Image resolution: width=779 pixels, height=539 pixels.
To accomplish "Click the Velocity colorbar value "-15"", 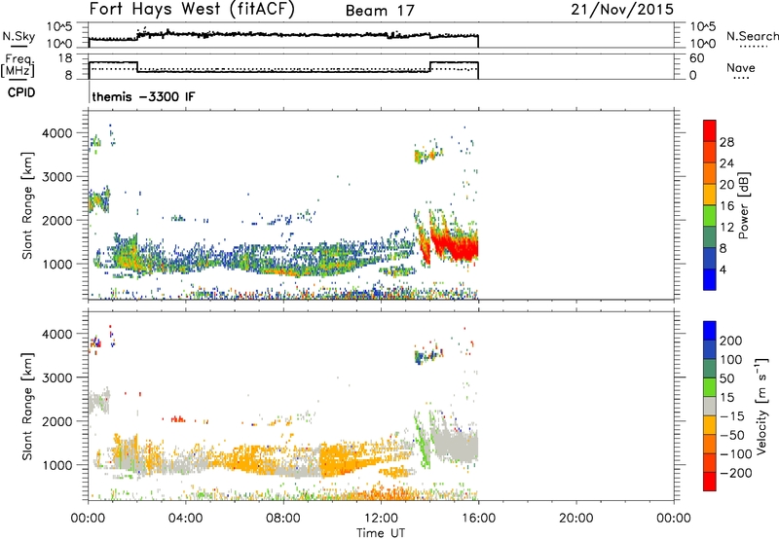I will point(732,416).
